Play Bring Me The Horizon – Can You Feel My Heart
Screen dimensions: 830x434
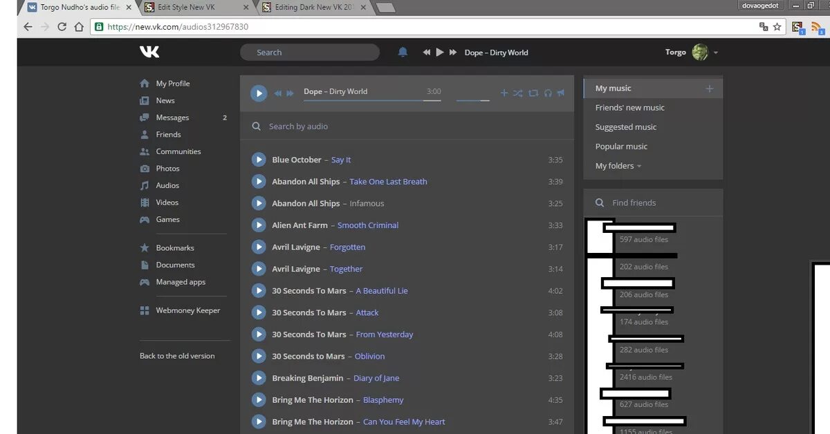click(259, 422)
